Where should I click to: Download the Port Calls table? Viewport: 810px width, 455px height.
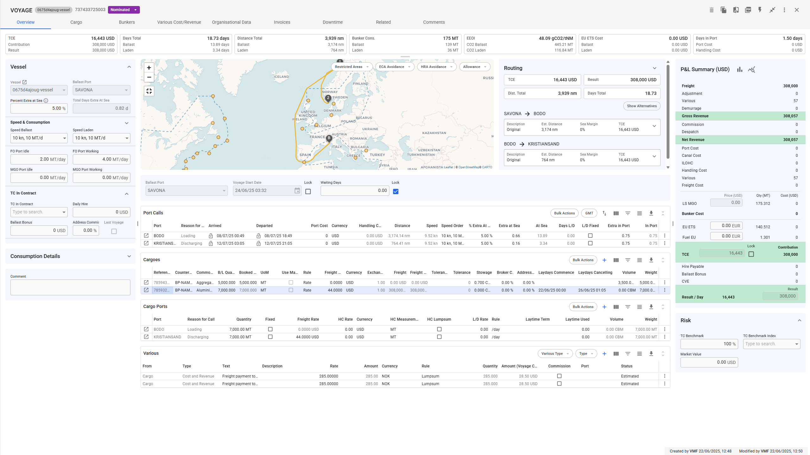pos(651,213)
